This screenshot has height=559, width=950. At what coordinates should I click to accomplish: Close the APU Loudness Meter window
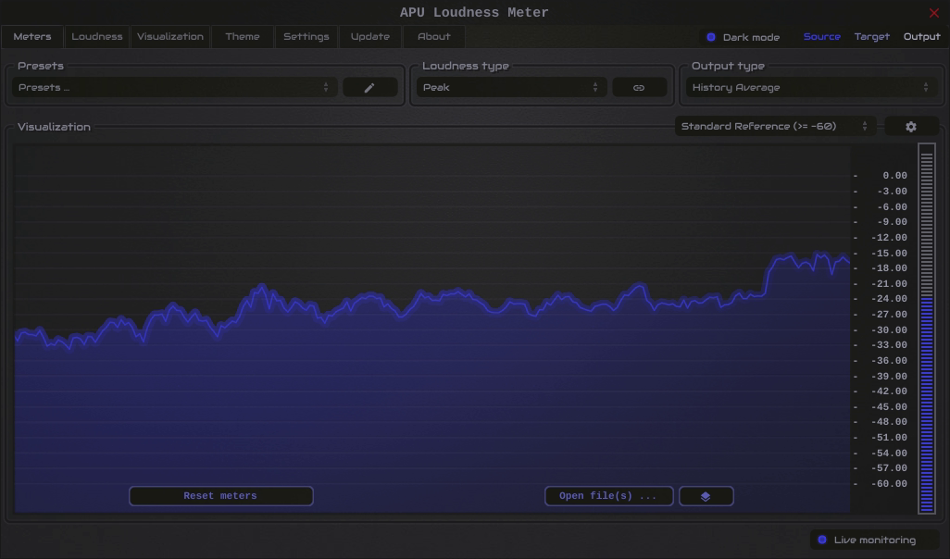click(x=933, y=13)
